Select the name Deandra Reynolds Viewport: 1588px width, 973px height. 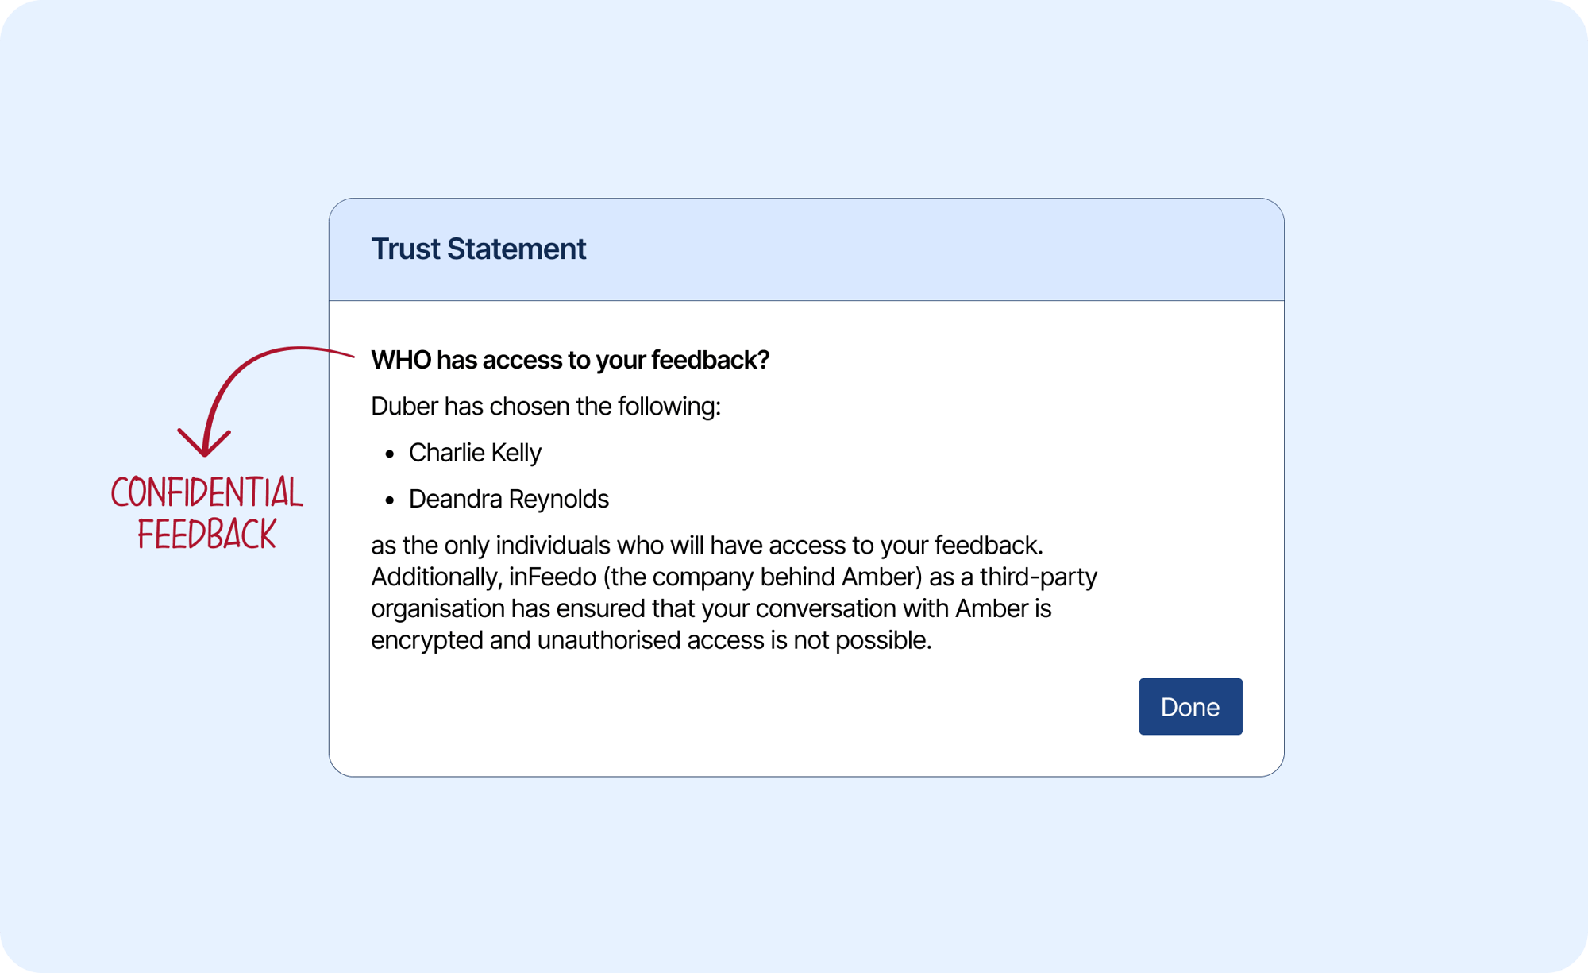[509, 499]
